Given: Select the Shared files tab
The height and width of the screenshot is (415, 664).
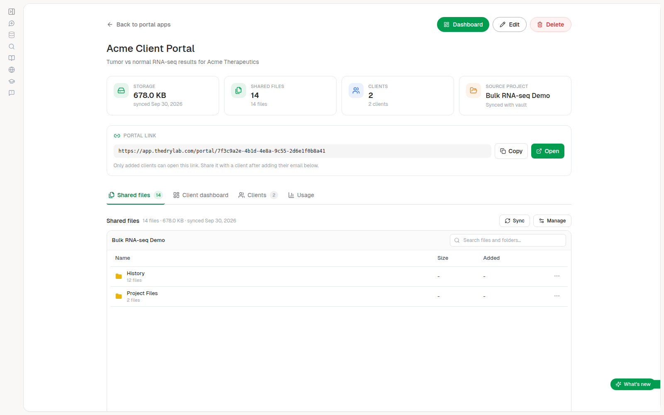Looking at the screenshot, I should coord(136,195).
